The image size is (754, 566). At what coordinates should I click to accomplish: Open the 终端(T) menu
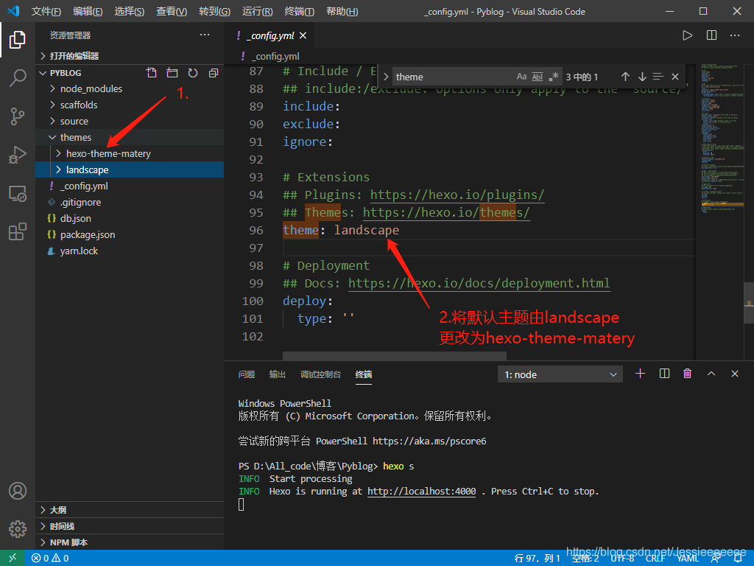299,11
